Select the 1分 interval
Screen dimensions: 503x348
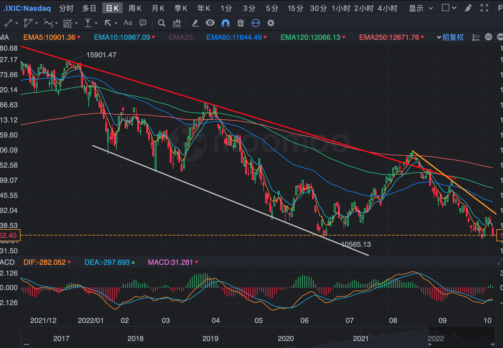coord(226,8)
